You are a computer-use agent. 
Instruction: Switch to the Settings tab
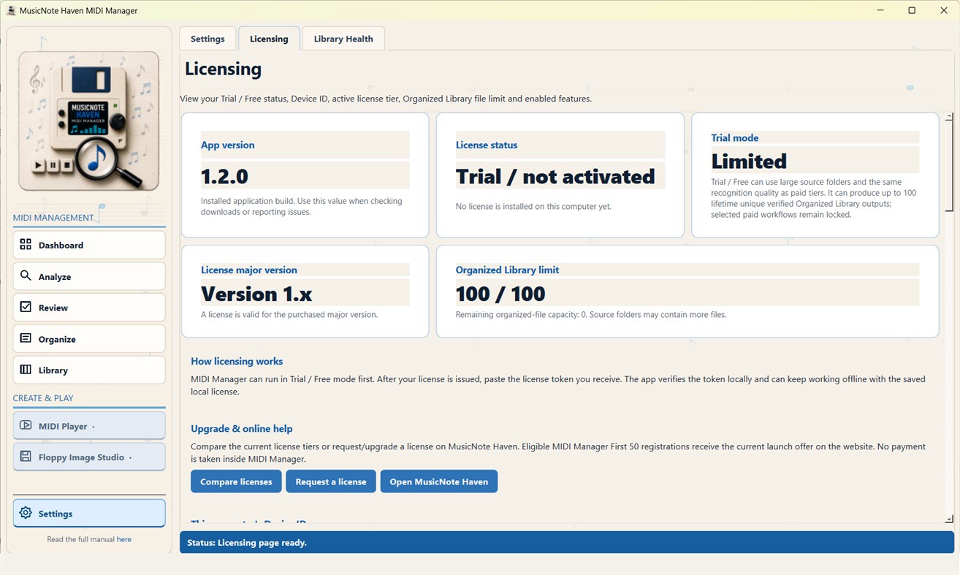tap(207, 39)
